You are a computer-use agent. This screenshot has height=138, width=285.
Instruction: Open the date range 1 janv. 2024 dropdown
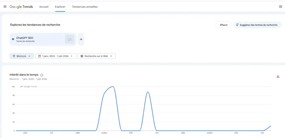(x=56, y=56)
